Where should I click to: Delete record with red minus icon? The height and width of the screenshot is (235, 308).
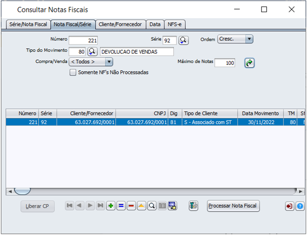click(x=131, y=206)
